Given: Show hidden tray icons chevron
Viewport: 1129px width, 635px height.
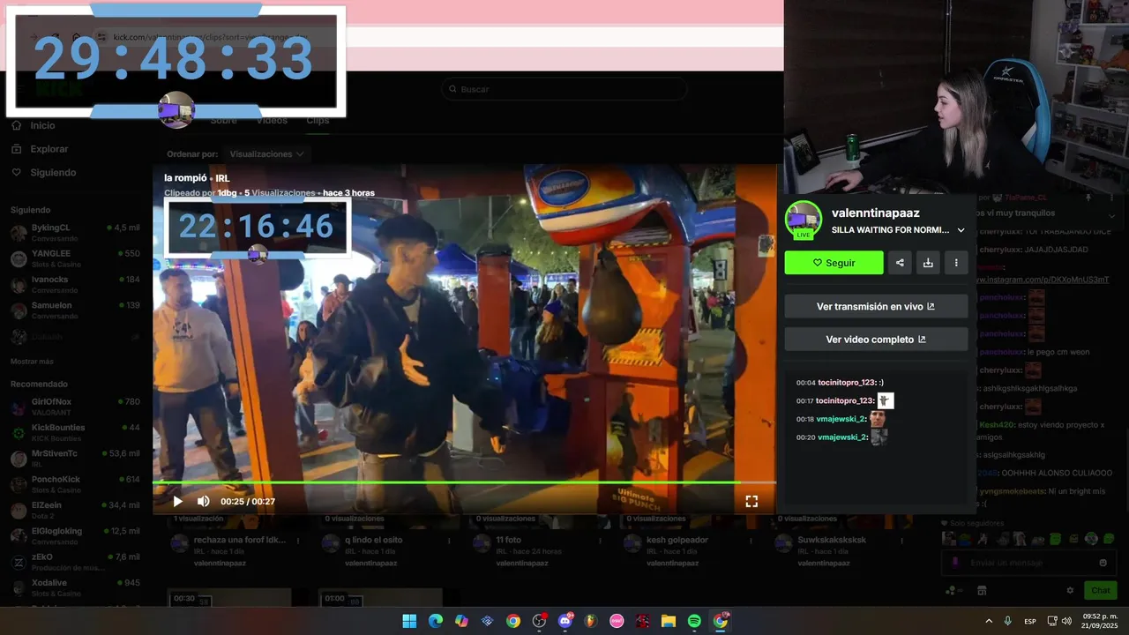Looking at the screenshot, I should (x=989, y=621).
